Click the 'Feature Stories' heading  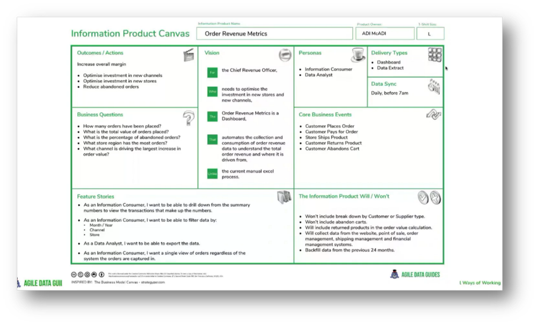[96, 197]
